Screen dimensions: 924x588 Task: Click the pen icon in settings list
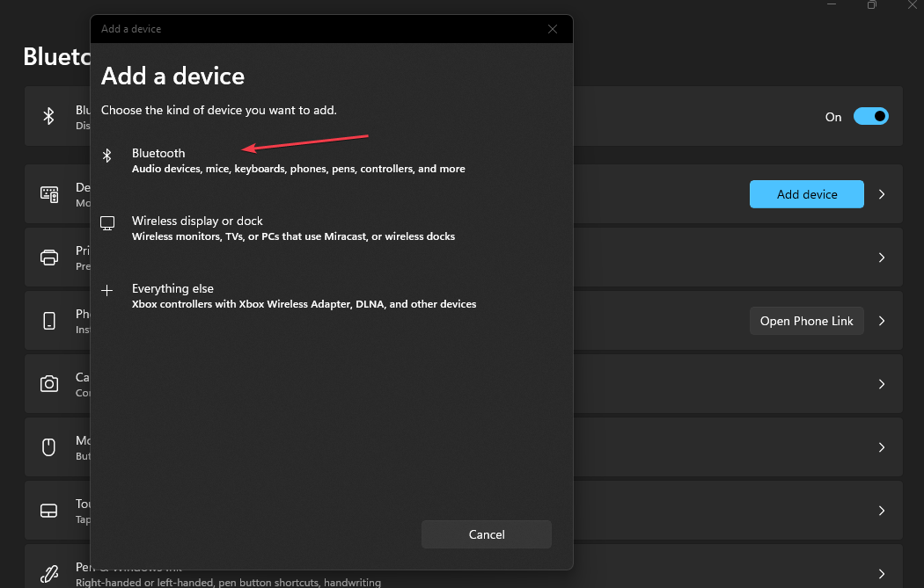click(49, 574)
